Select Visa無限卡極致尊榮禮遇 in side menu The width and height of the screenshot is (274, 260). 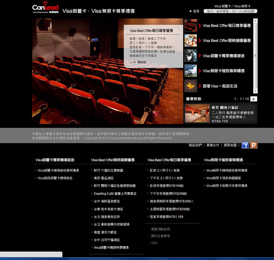coord(223,71)
